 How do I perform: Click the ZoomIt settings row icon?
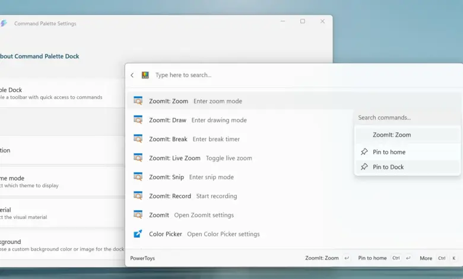tap(138, 215)
